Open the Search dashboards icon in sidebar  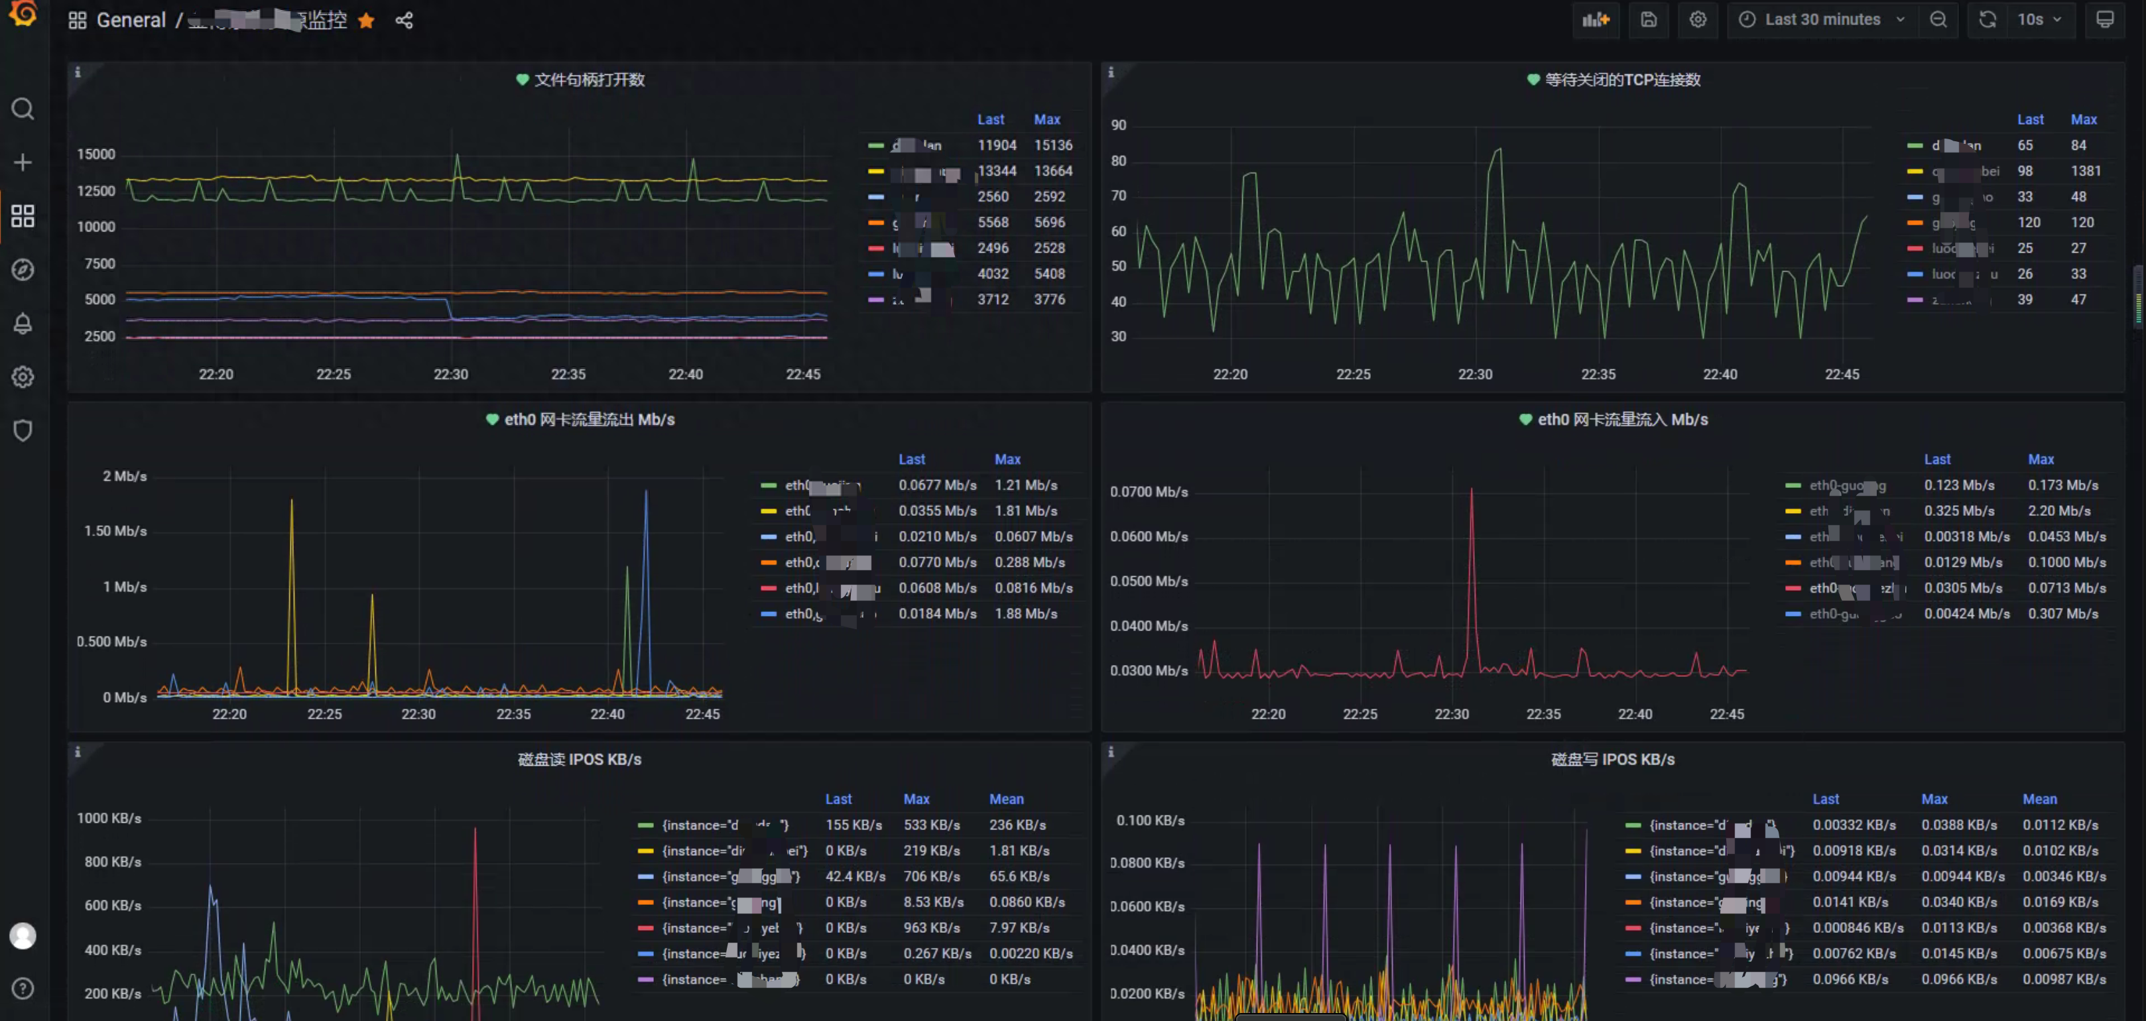pos(23,109)
